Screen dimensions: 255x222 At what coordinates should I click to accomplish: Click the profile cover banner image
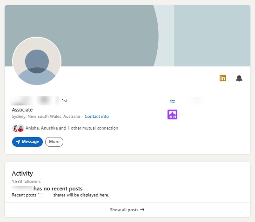pos(127,36)
